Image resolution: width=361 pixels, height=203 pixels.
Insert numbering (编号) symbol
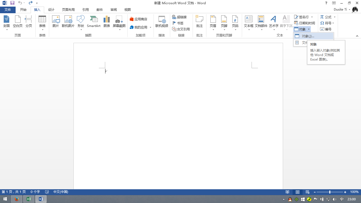[326, 29]
